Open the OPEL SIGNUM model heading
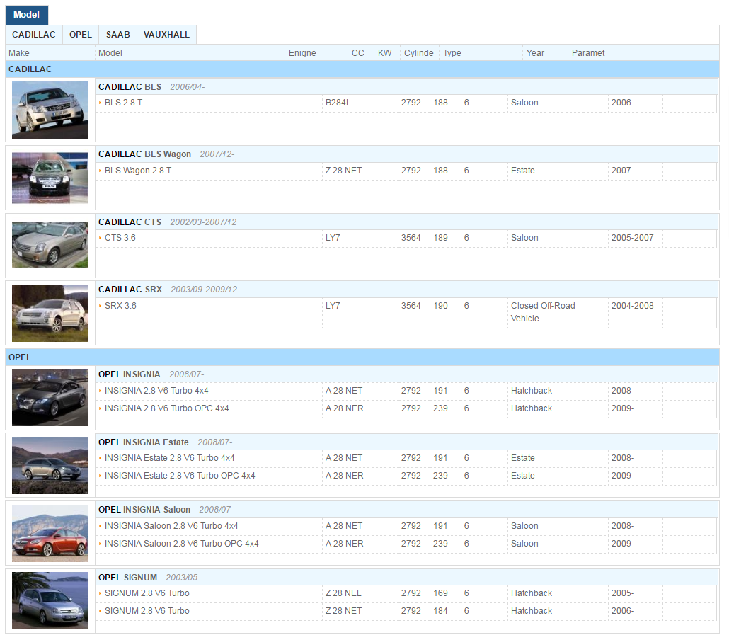 (x=127, y=578)
